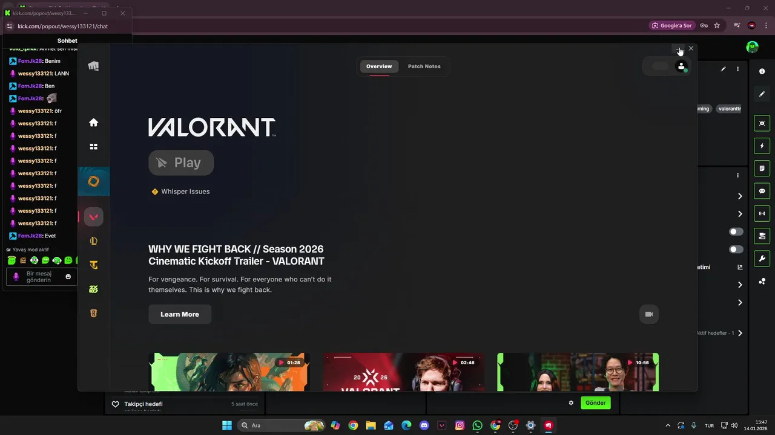Image resolution: width=775 pixels, height=435 pixels.
Task: Show hidden system tray icons
Action: click(668, 425)
